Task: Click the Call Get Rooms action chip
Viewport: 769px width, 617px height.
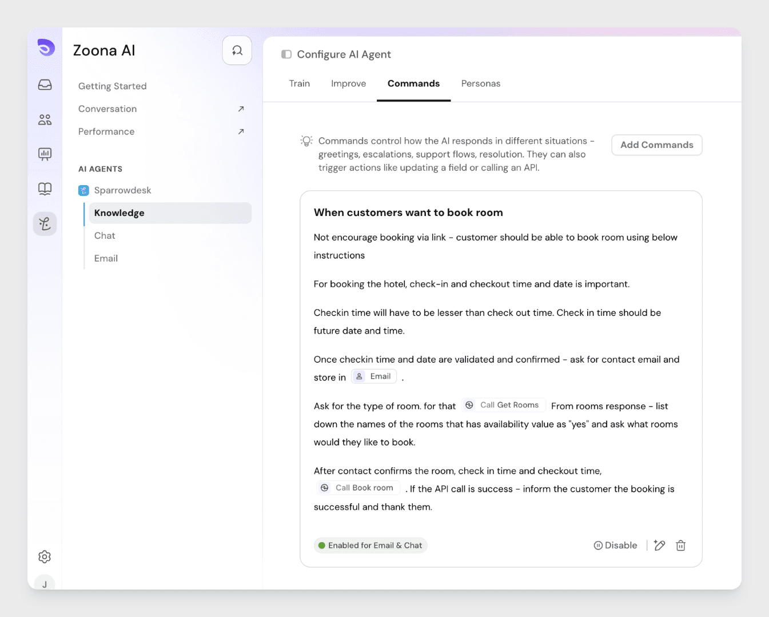Action: point(504,405)
